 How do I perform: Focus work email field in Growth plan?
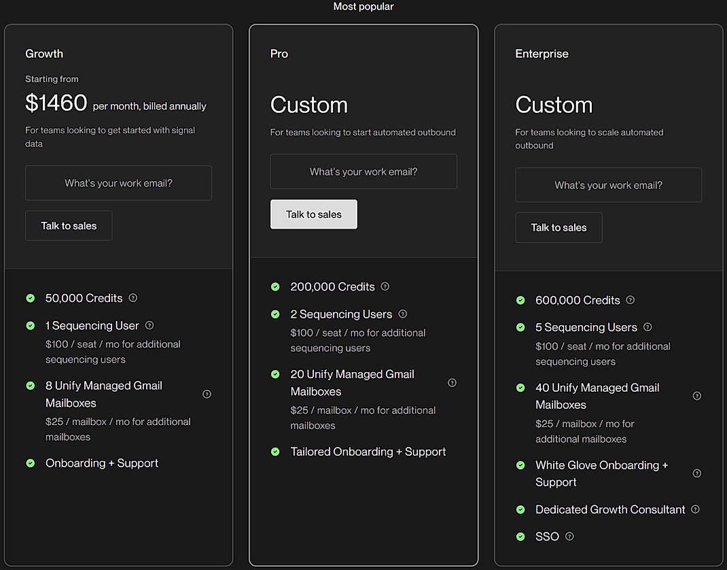(118, 183)
